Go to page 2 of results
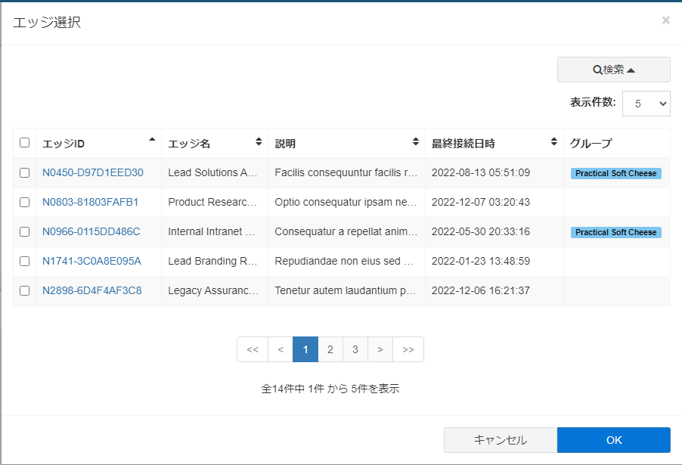Screen dimensions: 682x465 click(330, 349)
